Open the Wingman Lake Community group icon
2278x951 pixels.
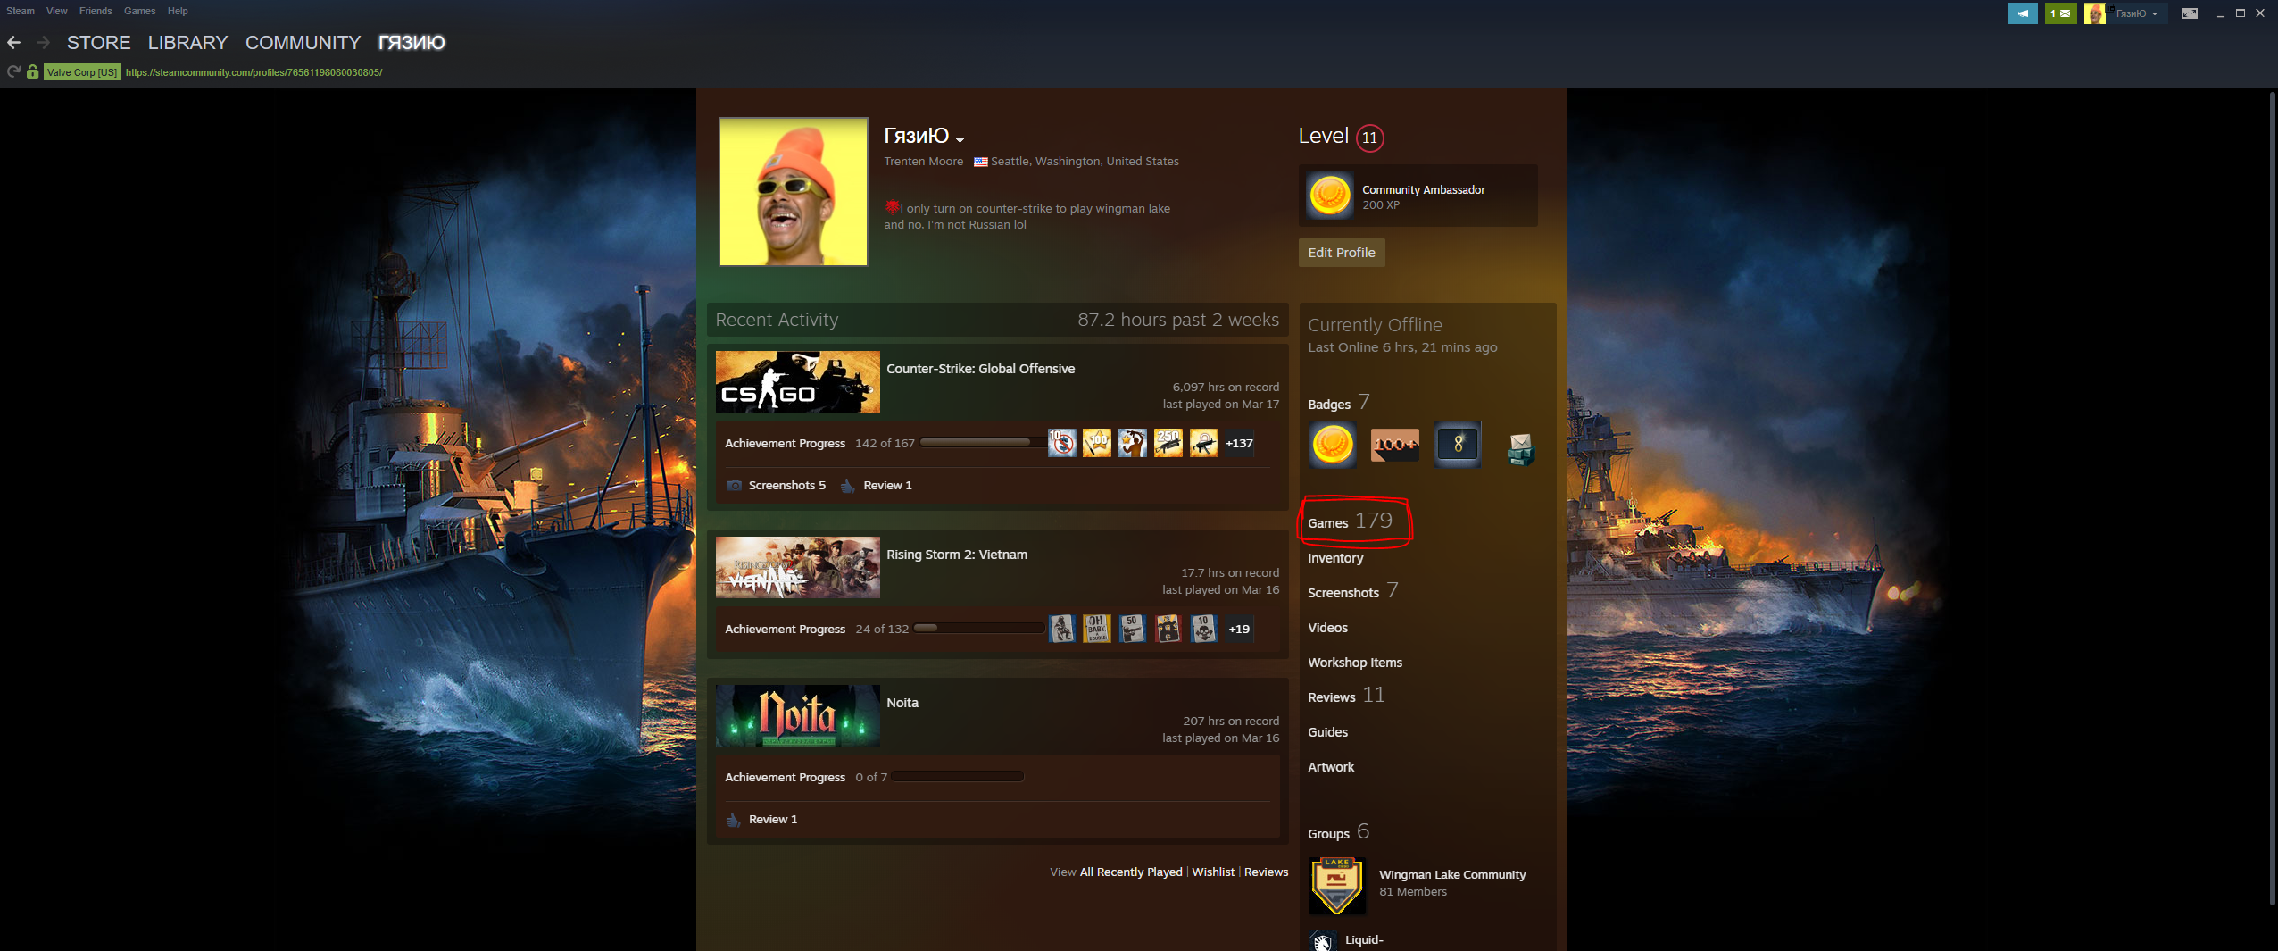(1336, 886)
